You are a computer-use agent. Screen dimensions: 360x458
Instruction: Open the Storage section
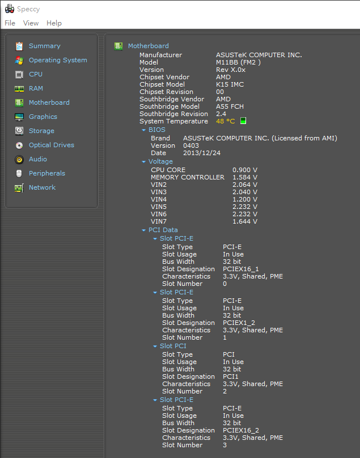(41, 131)
